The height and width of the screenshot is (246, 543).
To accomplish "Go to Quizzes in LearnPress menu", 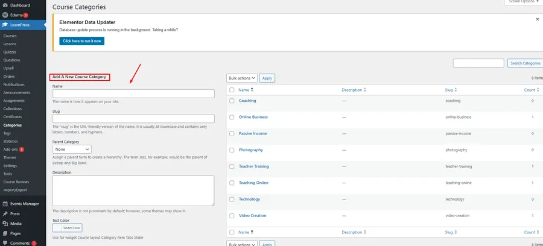I will pos(10,52).
